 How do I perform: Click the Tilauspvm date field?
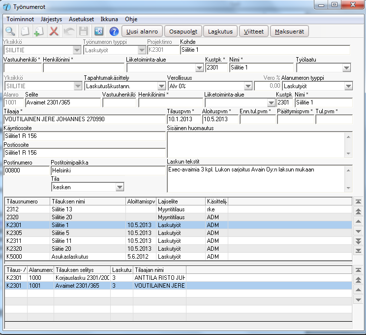(x=183, y=119)
